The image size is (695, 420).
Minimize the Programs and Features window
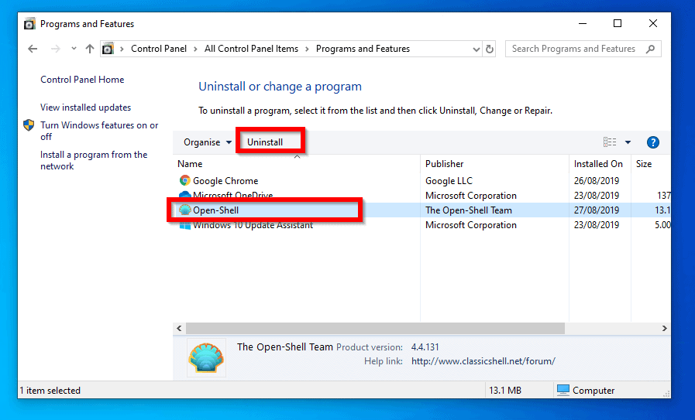pyautogui.click(x=583, y=23)
